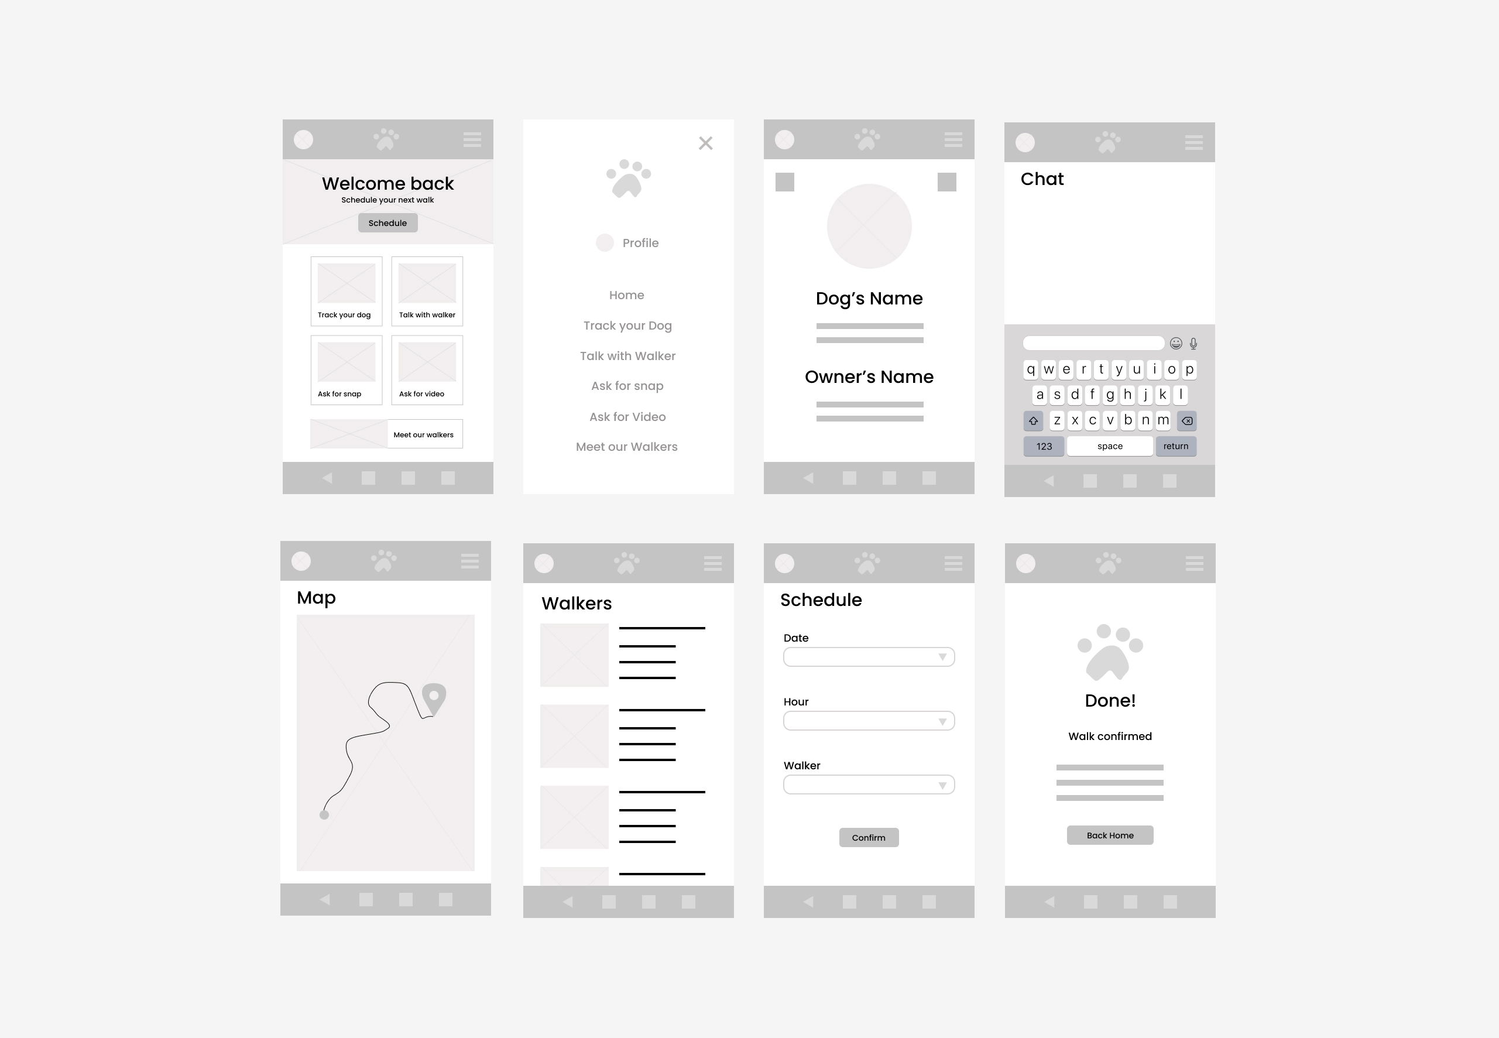The width and height of the screenshot is (1499, 1038).
Task: Close the navigation overlay with X icon
Action: click(x=706, y=143)
